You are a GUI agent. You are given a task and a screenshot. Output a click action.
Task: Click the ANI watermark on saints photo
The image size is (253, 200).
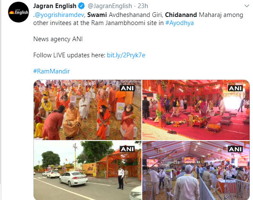tap(127, 88)
